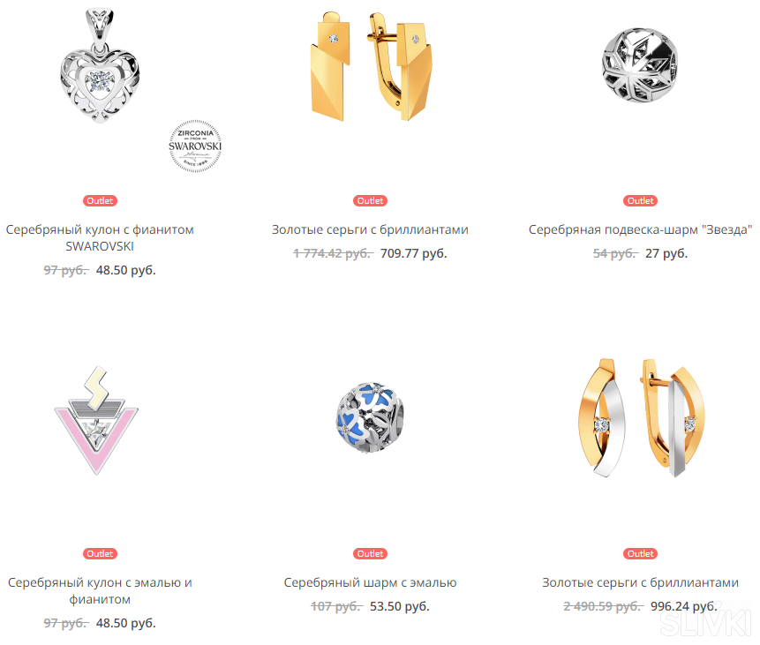Open the pink enamel triangle pendant image

point(96,421)
